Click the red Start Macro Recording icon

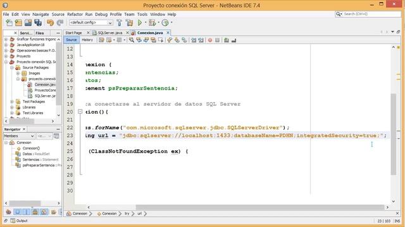[210, 40]
